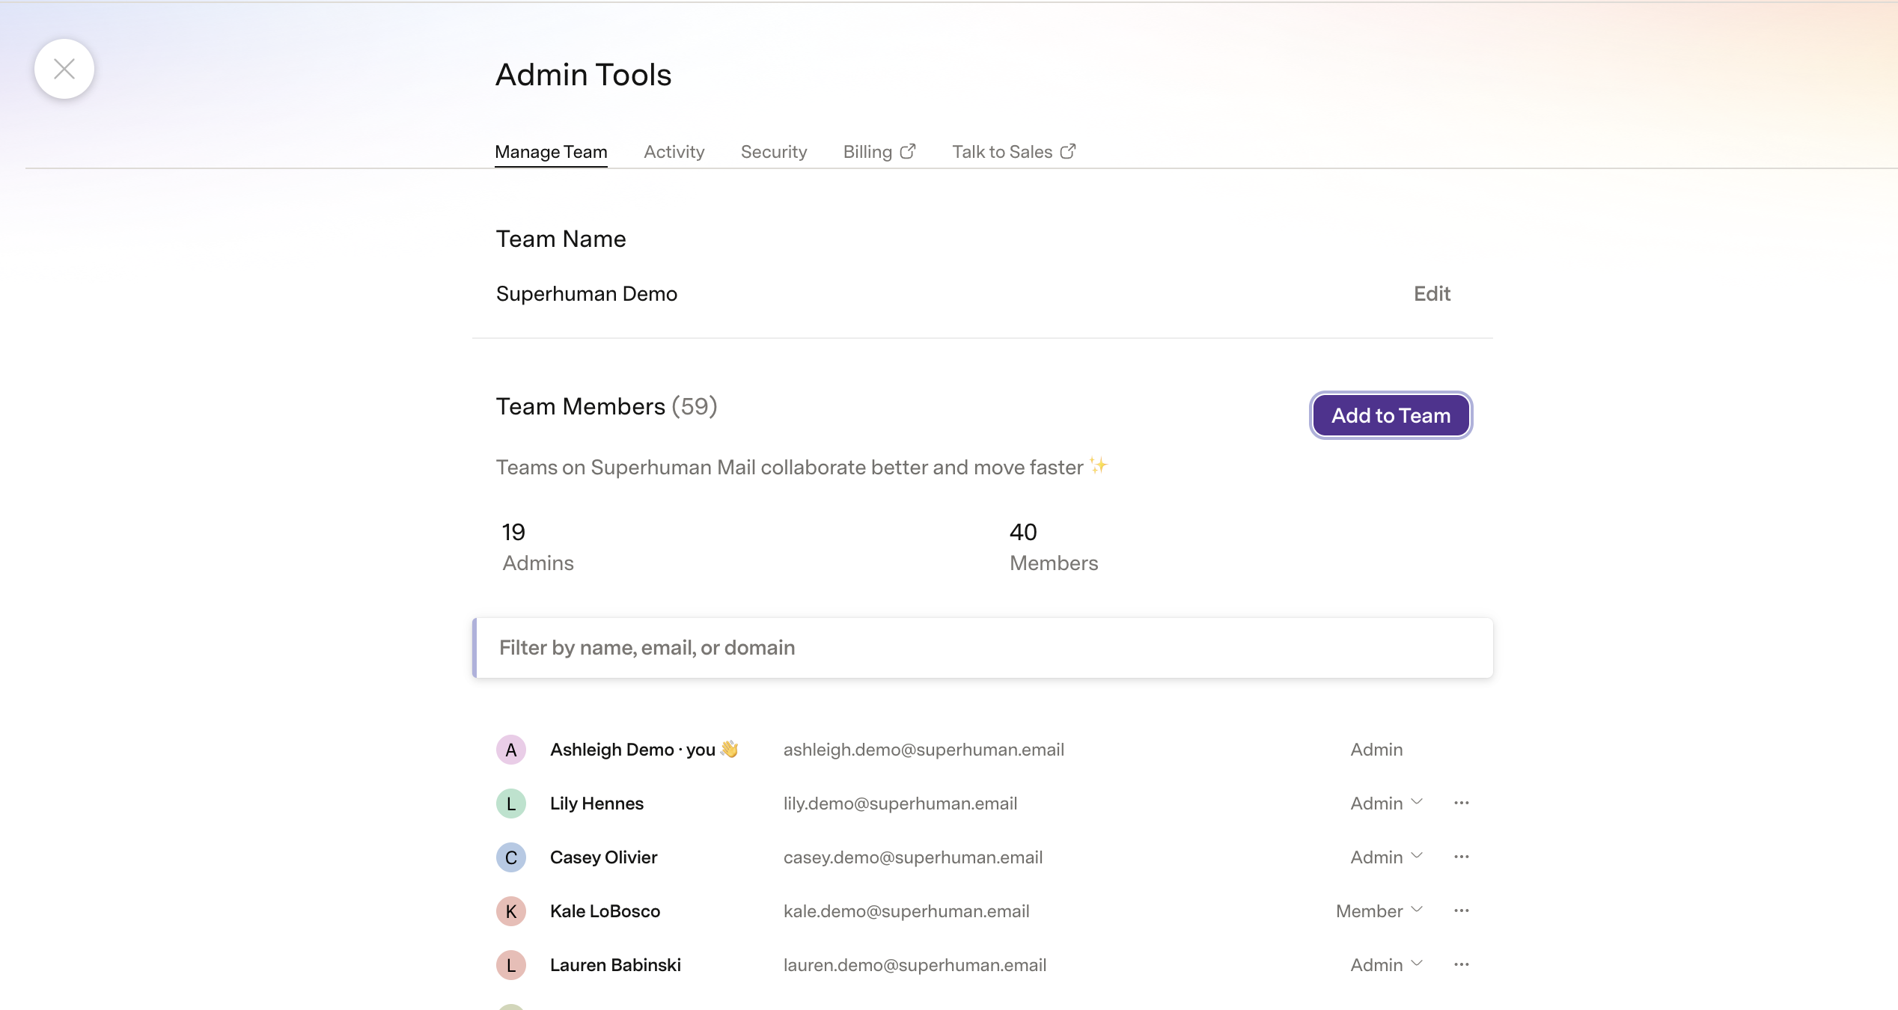The image size is (1898, 1010).
Task: Open Lily Hennes's role dropdown
Action: coord(1386,804)
